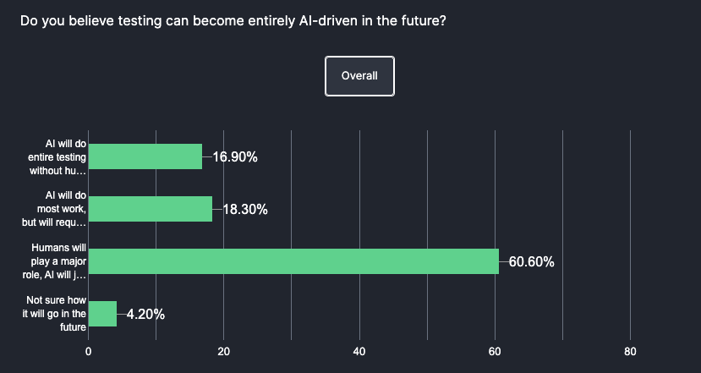
Task: Click the 0 tick on the x-axis
Action: 89,352
